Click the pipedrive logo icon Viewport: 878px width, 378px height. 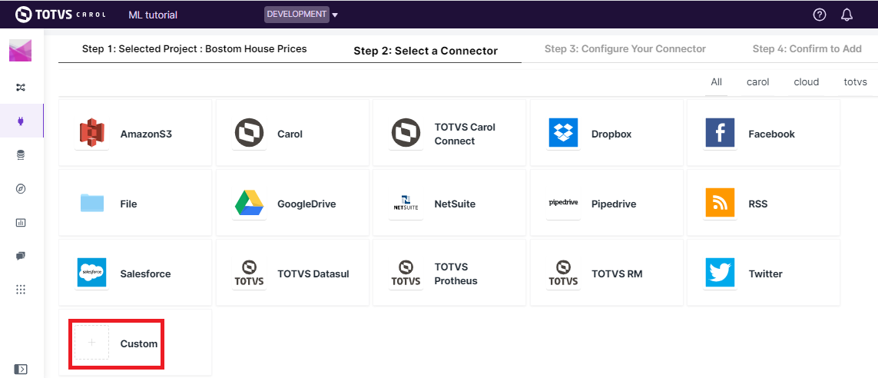point(563,203)
